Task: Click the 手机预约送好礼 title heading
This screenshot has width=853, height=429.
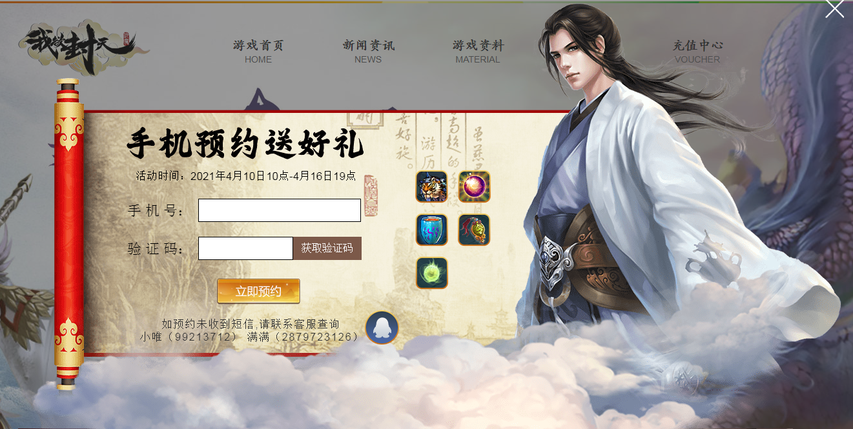Action: 245,143
